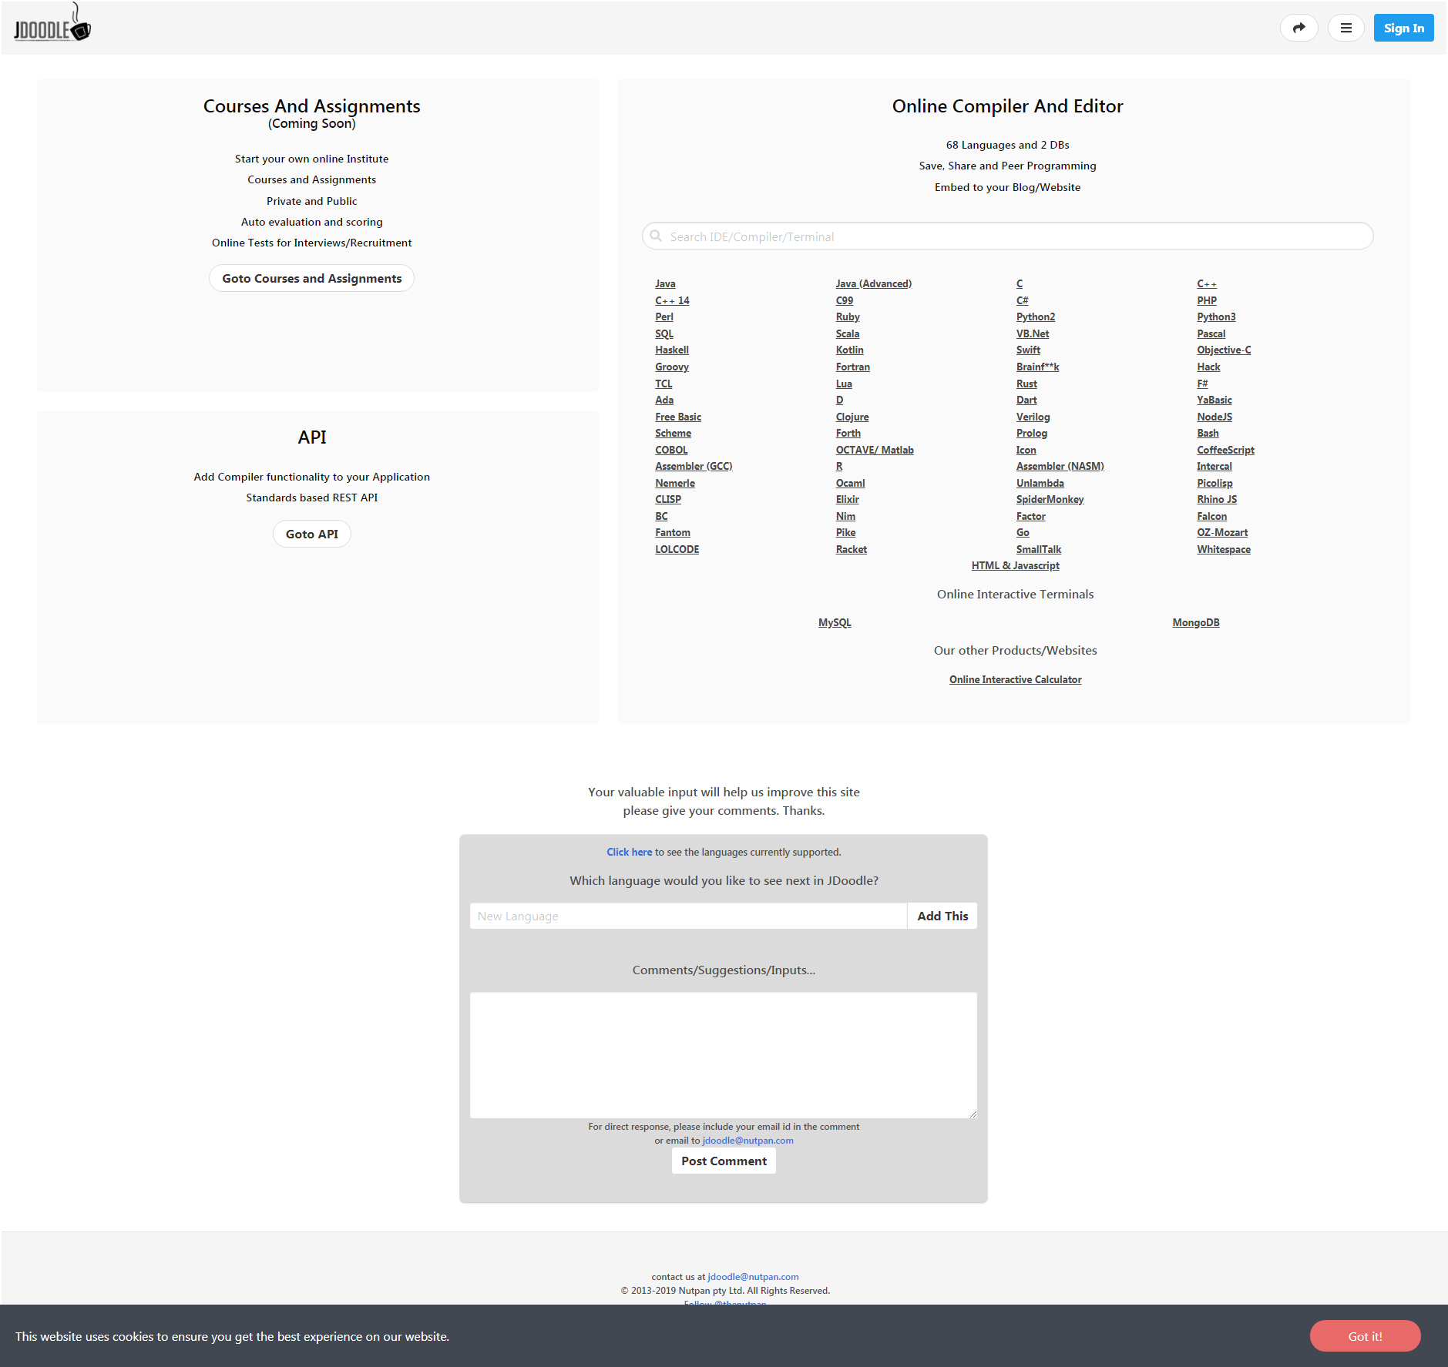Click the Add This button
This screenshot has height=1367, width=1448.
(942, 916)
